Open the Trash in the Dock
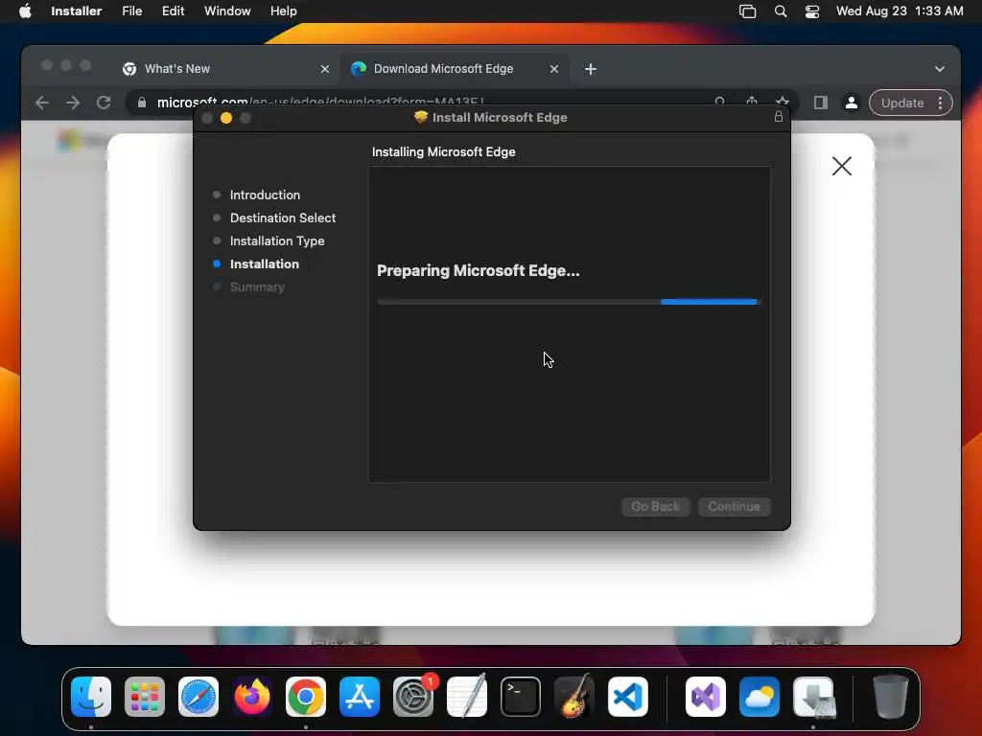The height and width of the screenshot is (736, 982). click(x=891, y=697)
